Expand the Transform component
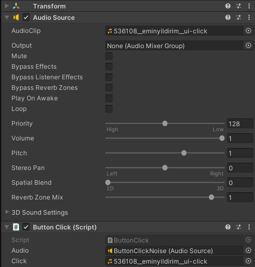Viewport: 255px width, 267px height. click(6, 6)
